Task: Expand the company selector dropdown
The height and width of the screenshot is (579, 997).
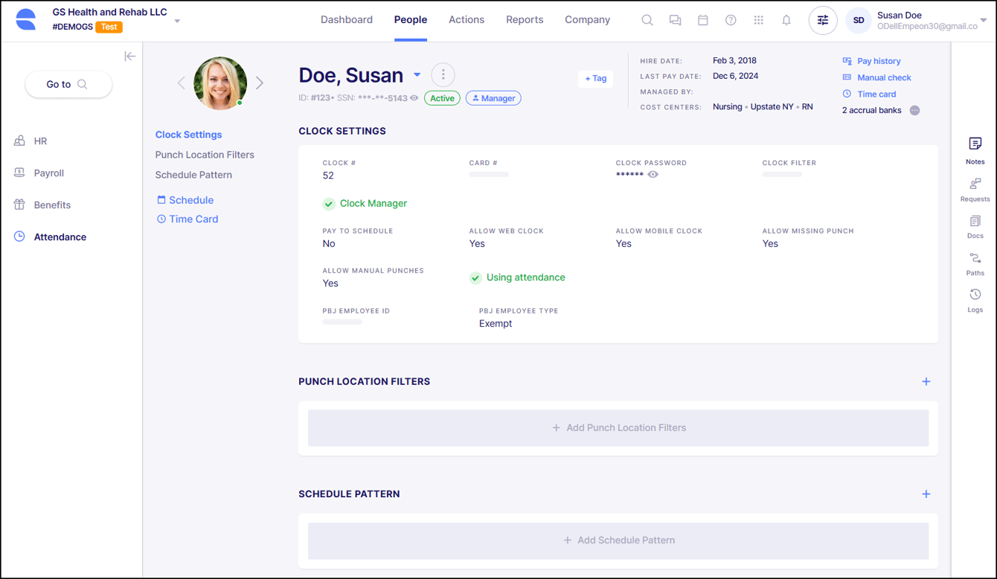Action: 177,21
